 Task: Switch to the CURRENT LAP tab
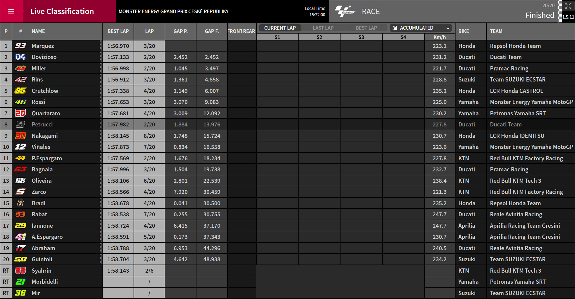[280, 28]
